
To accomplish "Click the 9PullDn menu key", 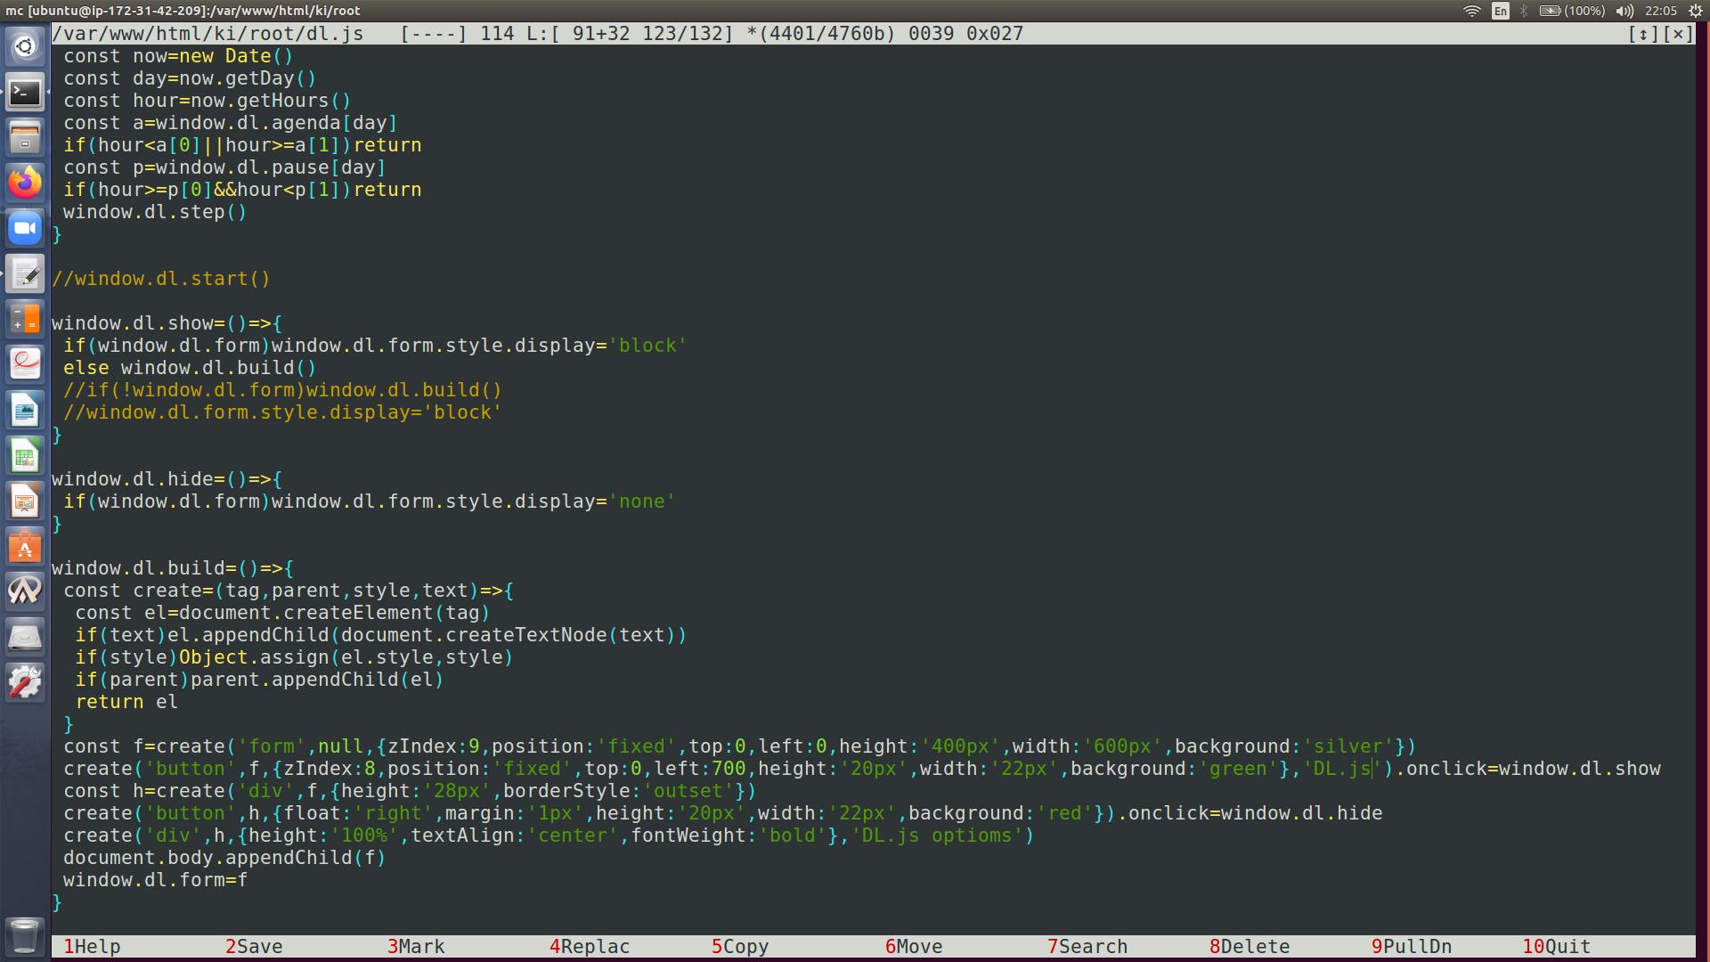I will tap(1412, 946).
